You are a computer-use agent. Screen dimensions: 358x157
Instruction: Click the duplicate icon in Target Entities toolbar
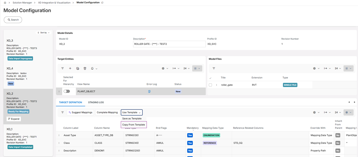(78, 68)
